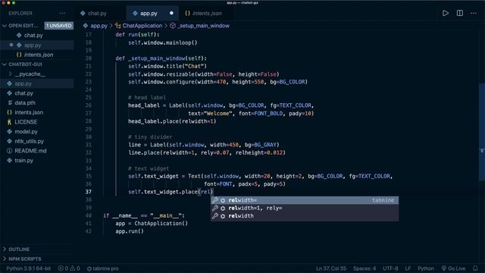The image size is (485, 273).
Task: Choose the 'relwidth=1, rely=' suggestion
Action: pos(305,208)
